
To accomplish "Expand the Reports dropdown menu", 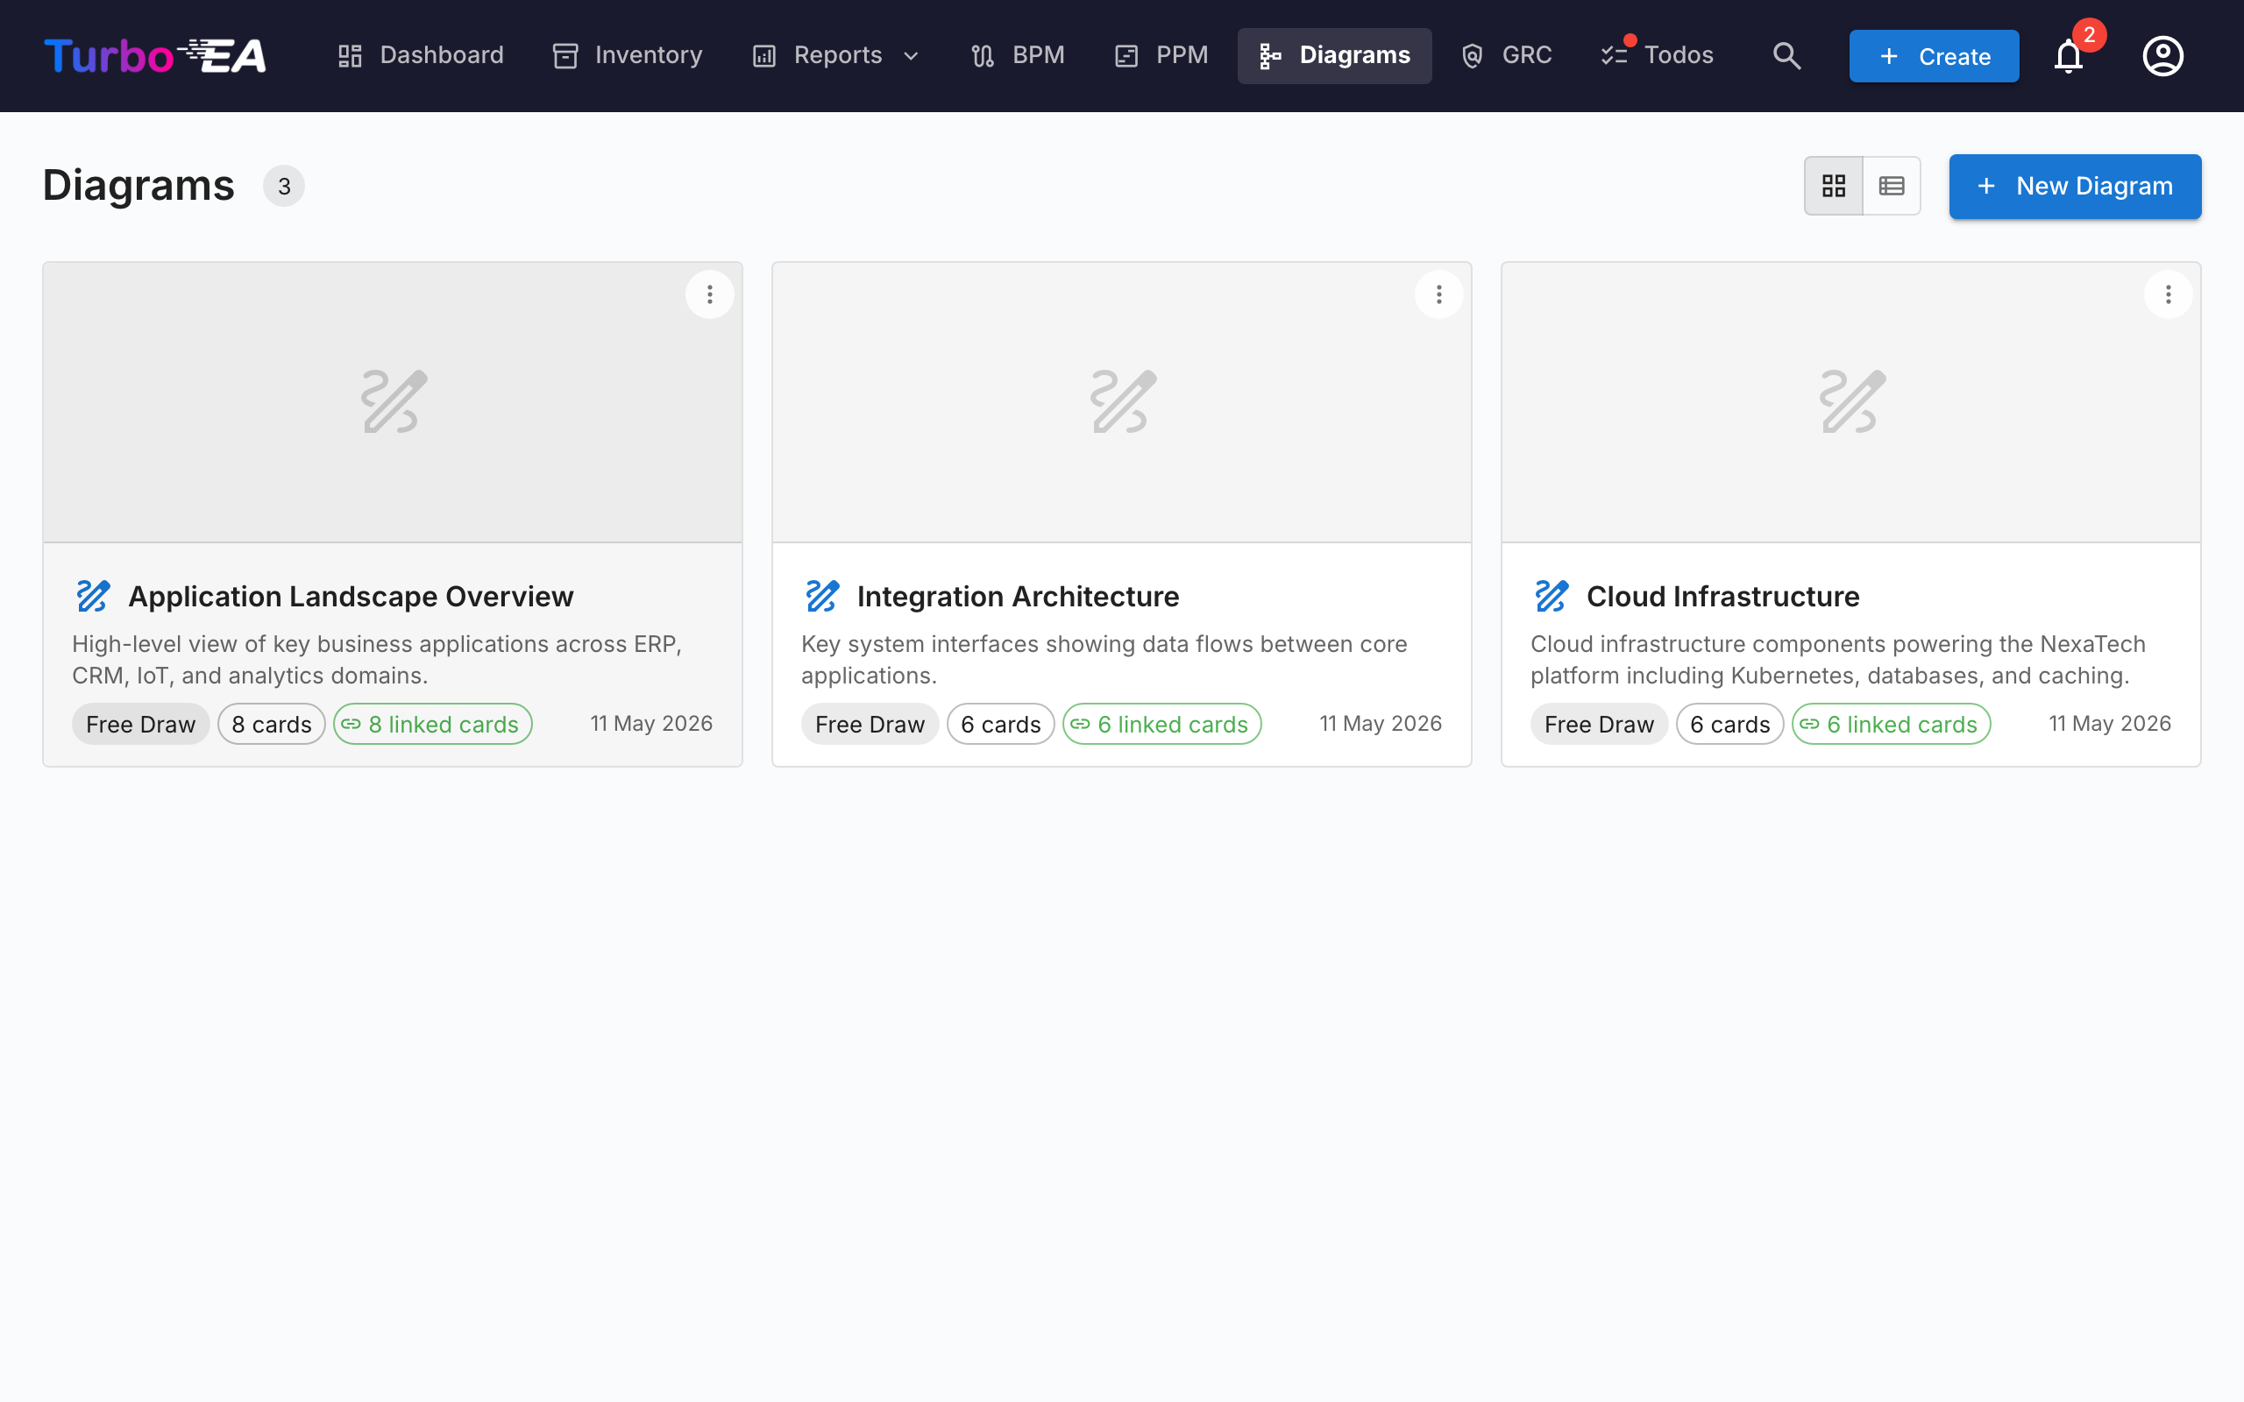I will [x=837, y=55].
